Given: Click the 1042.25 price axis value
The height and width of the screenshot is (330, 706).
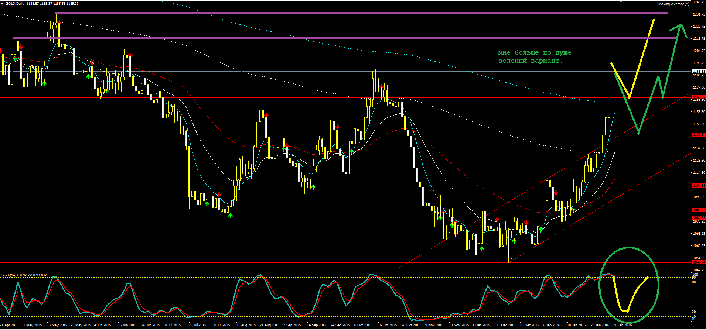Looking at the screenshot, I should (x=699, y=270).
